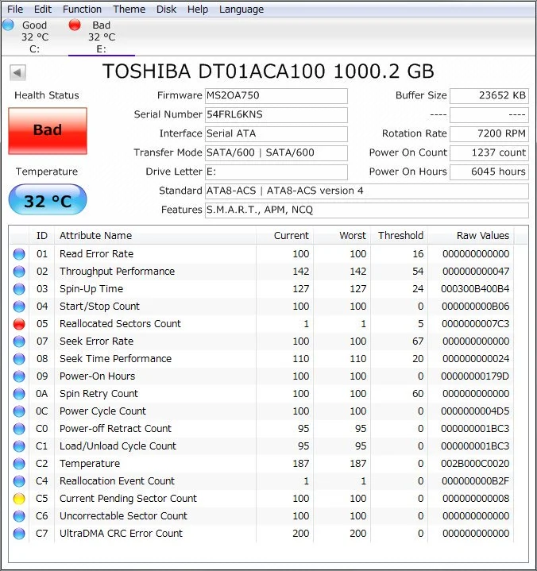The height and width of the screenshot is (571, 537).
Task: Click the Firmware field MS2OA750
Action: pyautogui.click(x=276, y=96)
